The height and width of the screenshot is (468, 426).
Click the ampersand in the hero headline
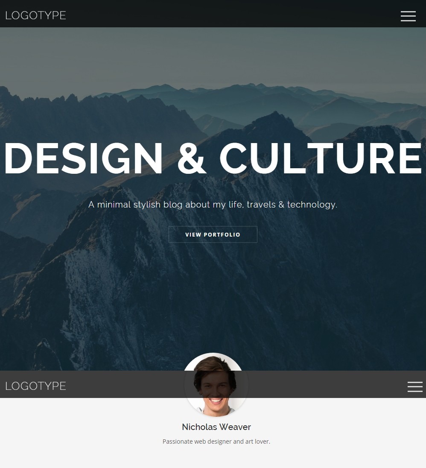[x=191, y=158]
